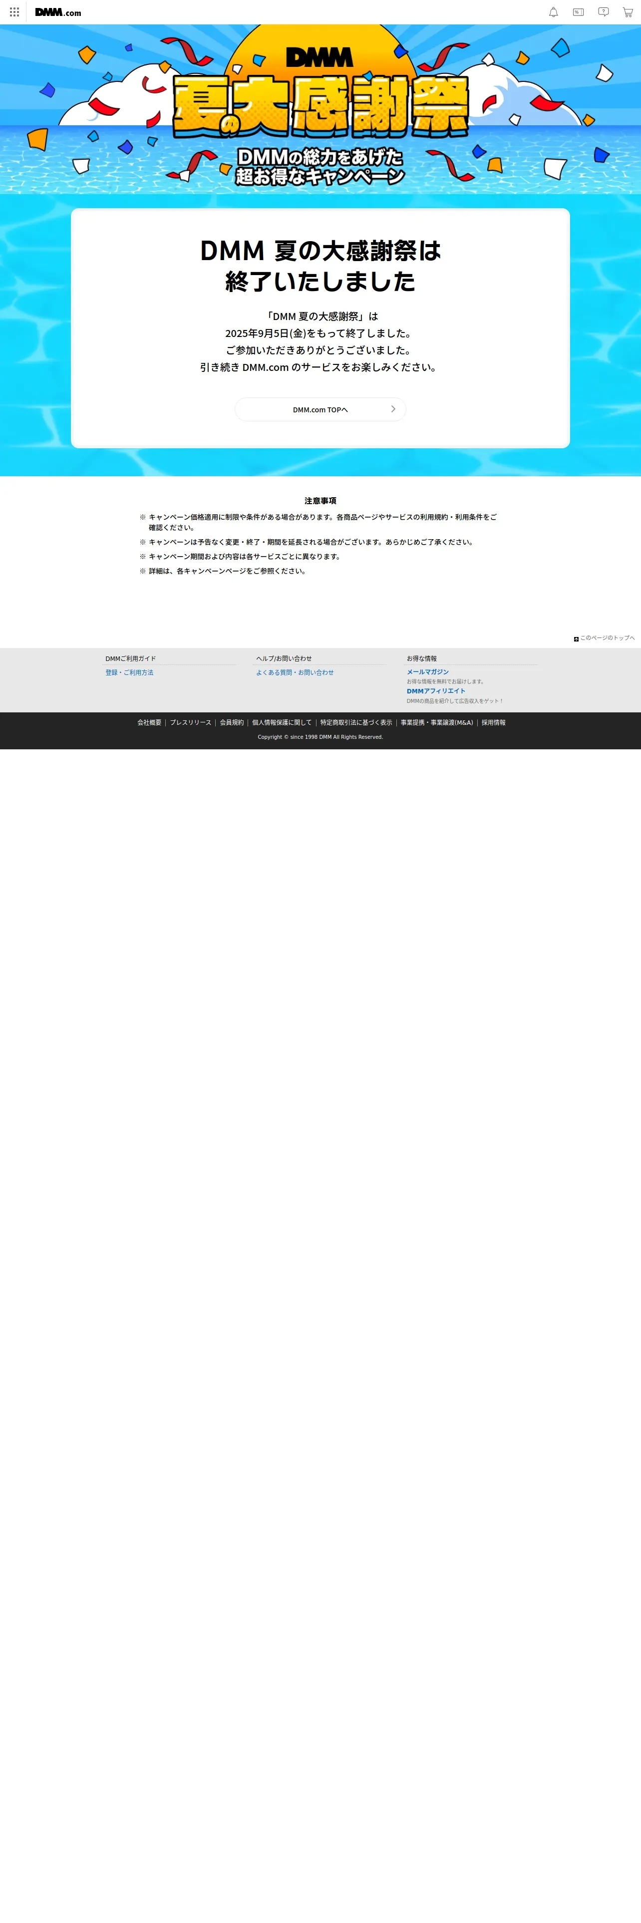
Task: Click the ヘルプ/お問い合わせ footer heading
Action: point(285,658)
